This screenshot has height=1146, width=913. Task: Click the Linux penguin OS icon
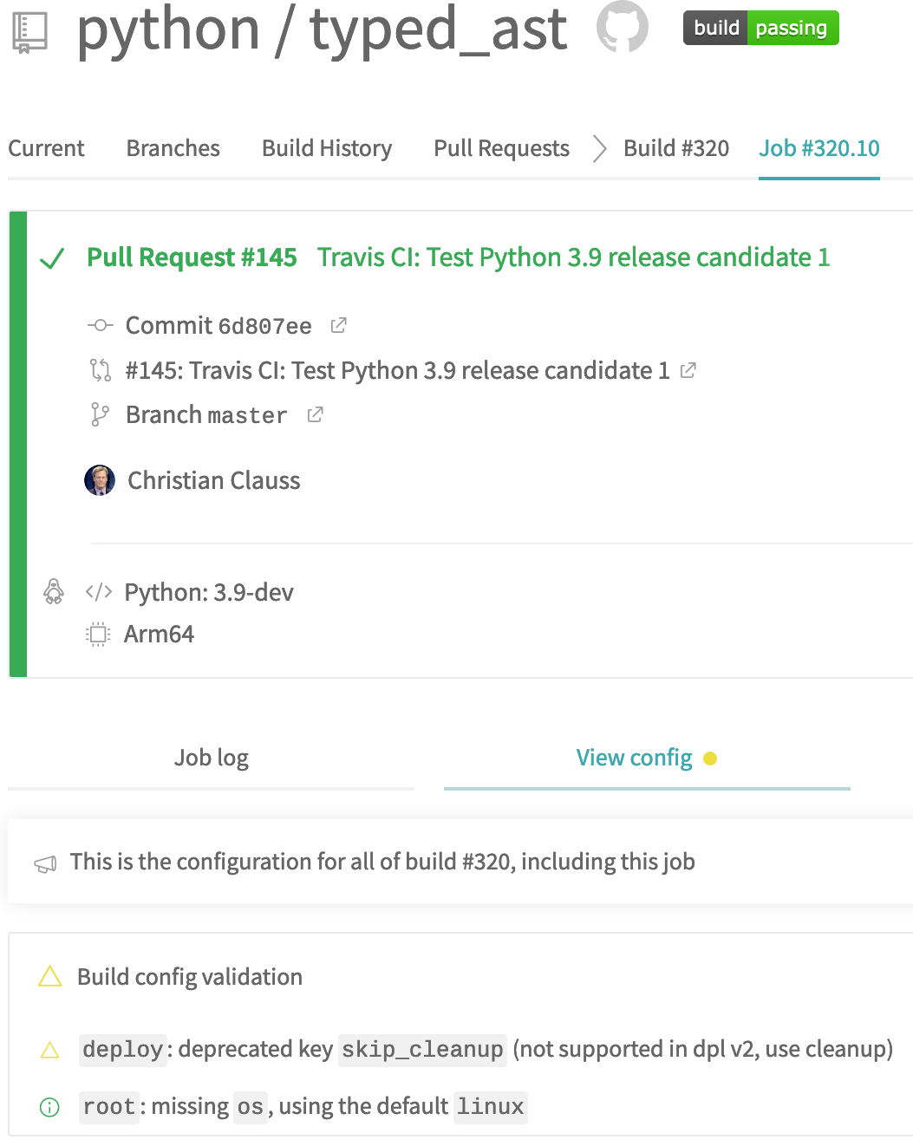click(x=54, y=591)
